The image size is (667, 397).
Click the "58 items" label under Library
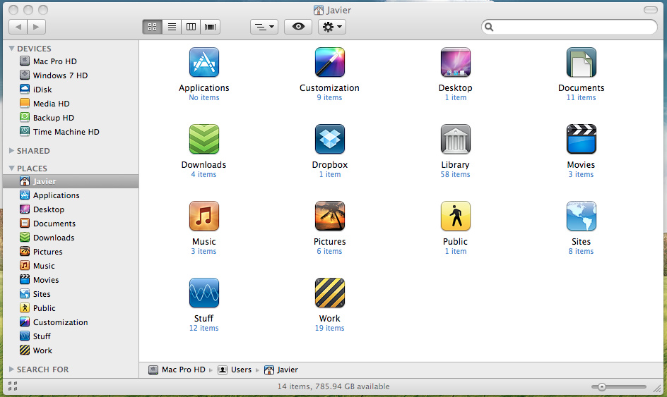tap(455, 174)
